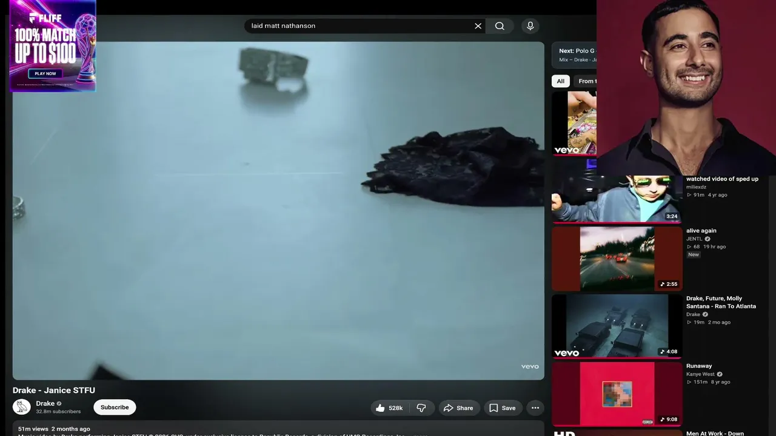This screenshot has width=776, height=436.
Task: Open the 'alive again' video title
Action: tap(701, 231)
